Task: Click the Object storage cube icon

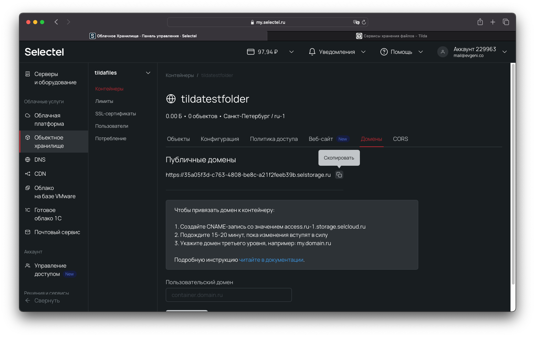Action: [x=28, y=137]
